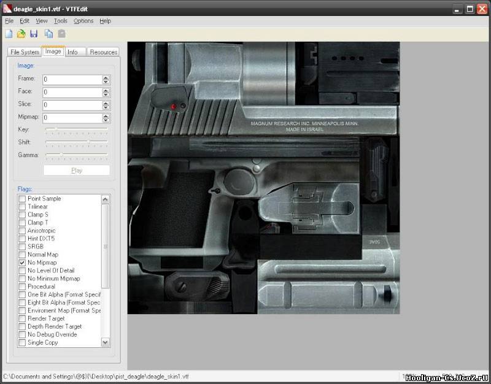Click the Key slider track
The width and height of the screenshot is (491, 384).
77,129
